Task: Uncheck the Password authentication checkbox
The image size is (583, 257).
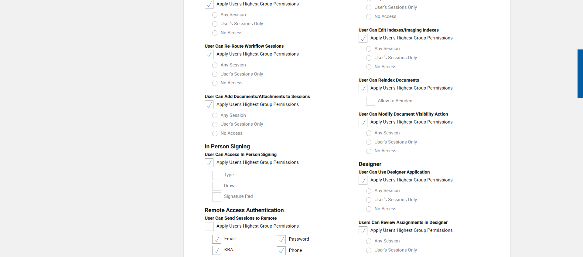Action: pos(281,240)
